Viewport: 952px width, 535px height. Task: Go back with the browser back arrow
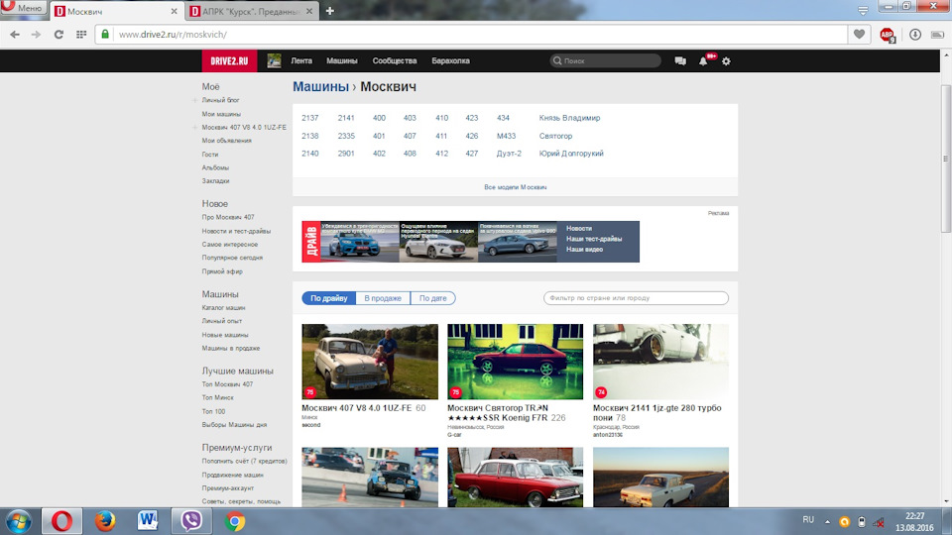(x=15, y=35)
